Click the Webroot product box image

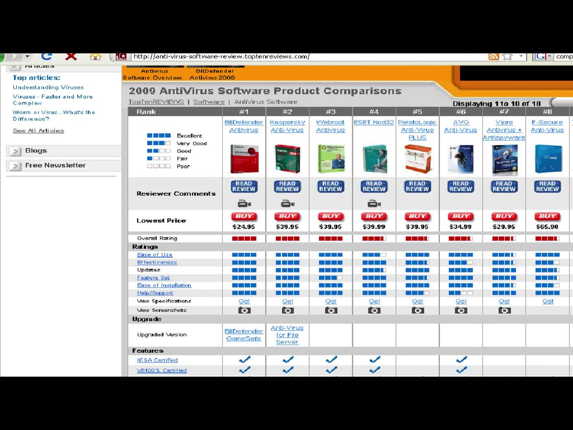pyautogui.click(x=331, y=159)
